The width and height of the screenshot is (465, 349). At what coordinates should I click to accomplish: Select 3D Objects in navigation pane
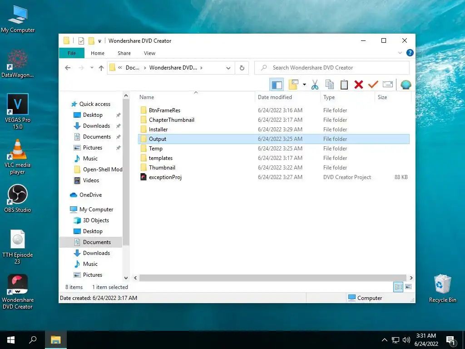point(96,220)
